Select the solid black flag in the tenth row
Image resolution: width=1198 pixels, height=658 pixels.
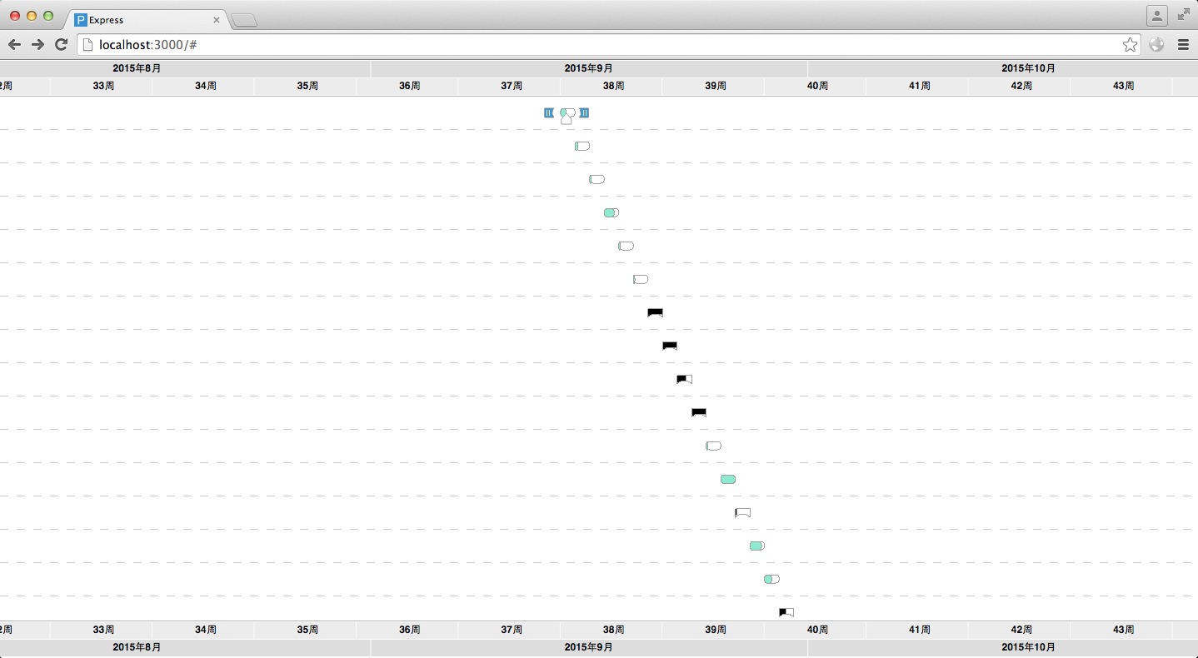tap(699, 412)
